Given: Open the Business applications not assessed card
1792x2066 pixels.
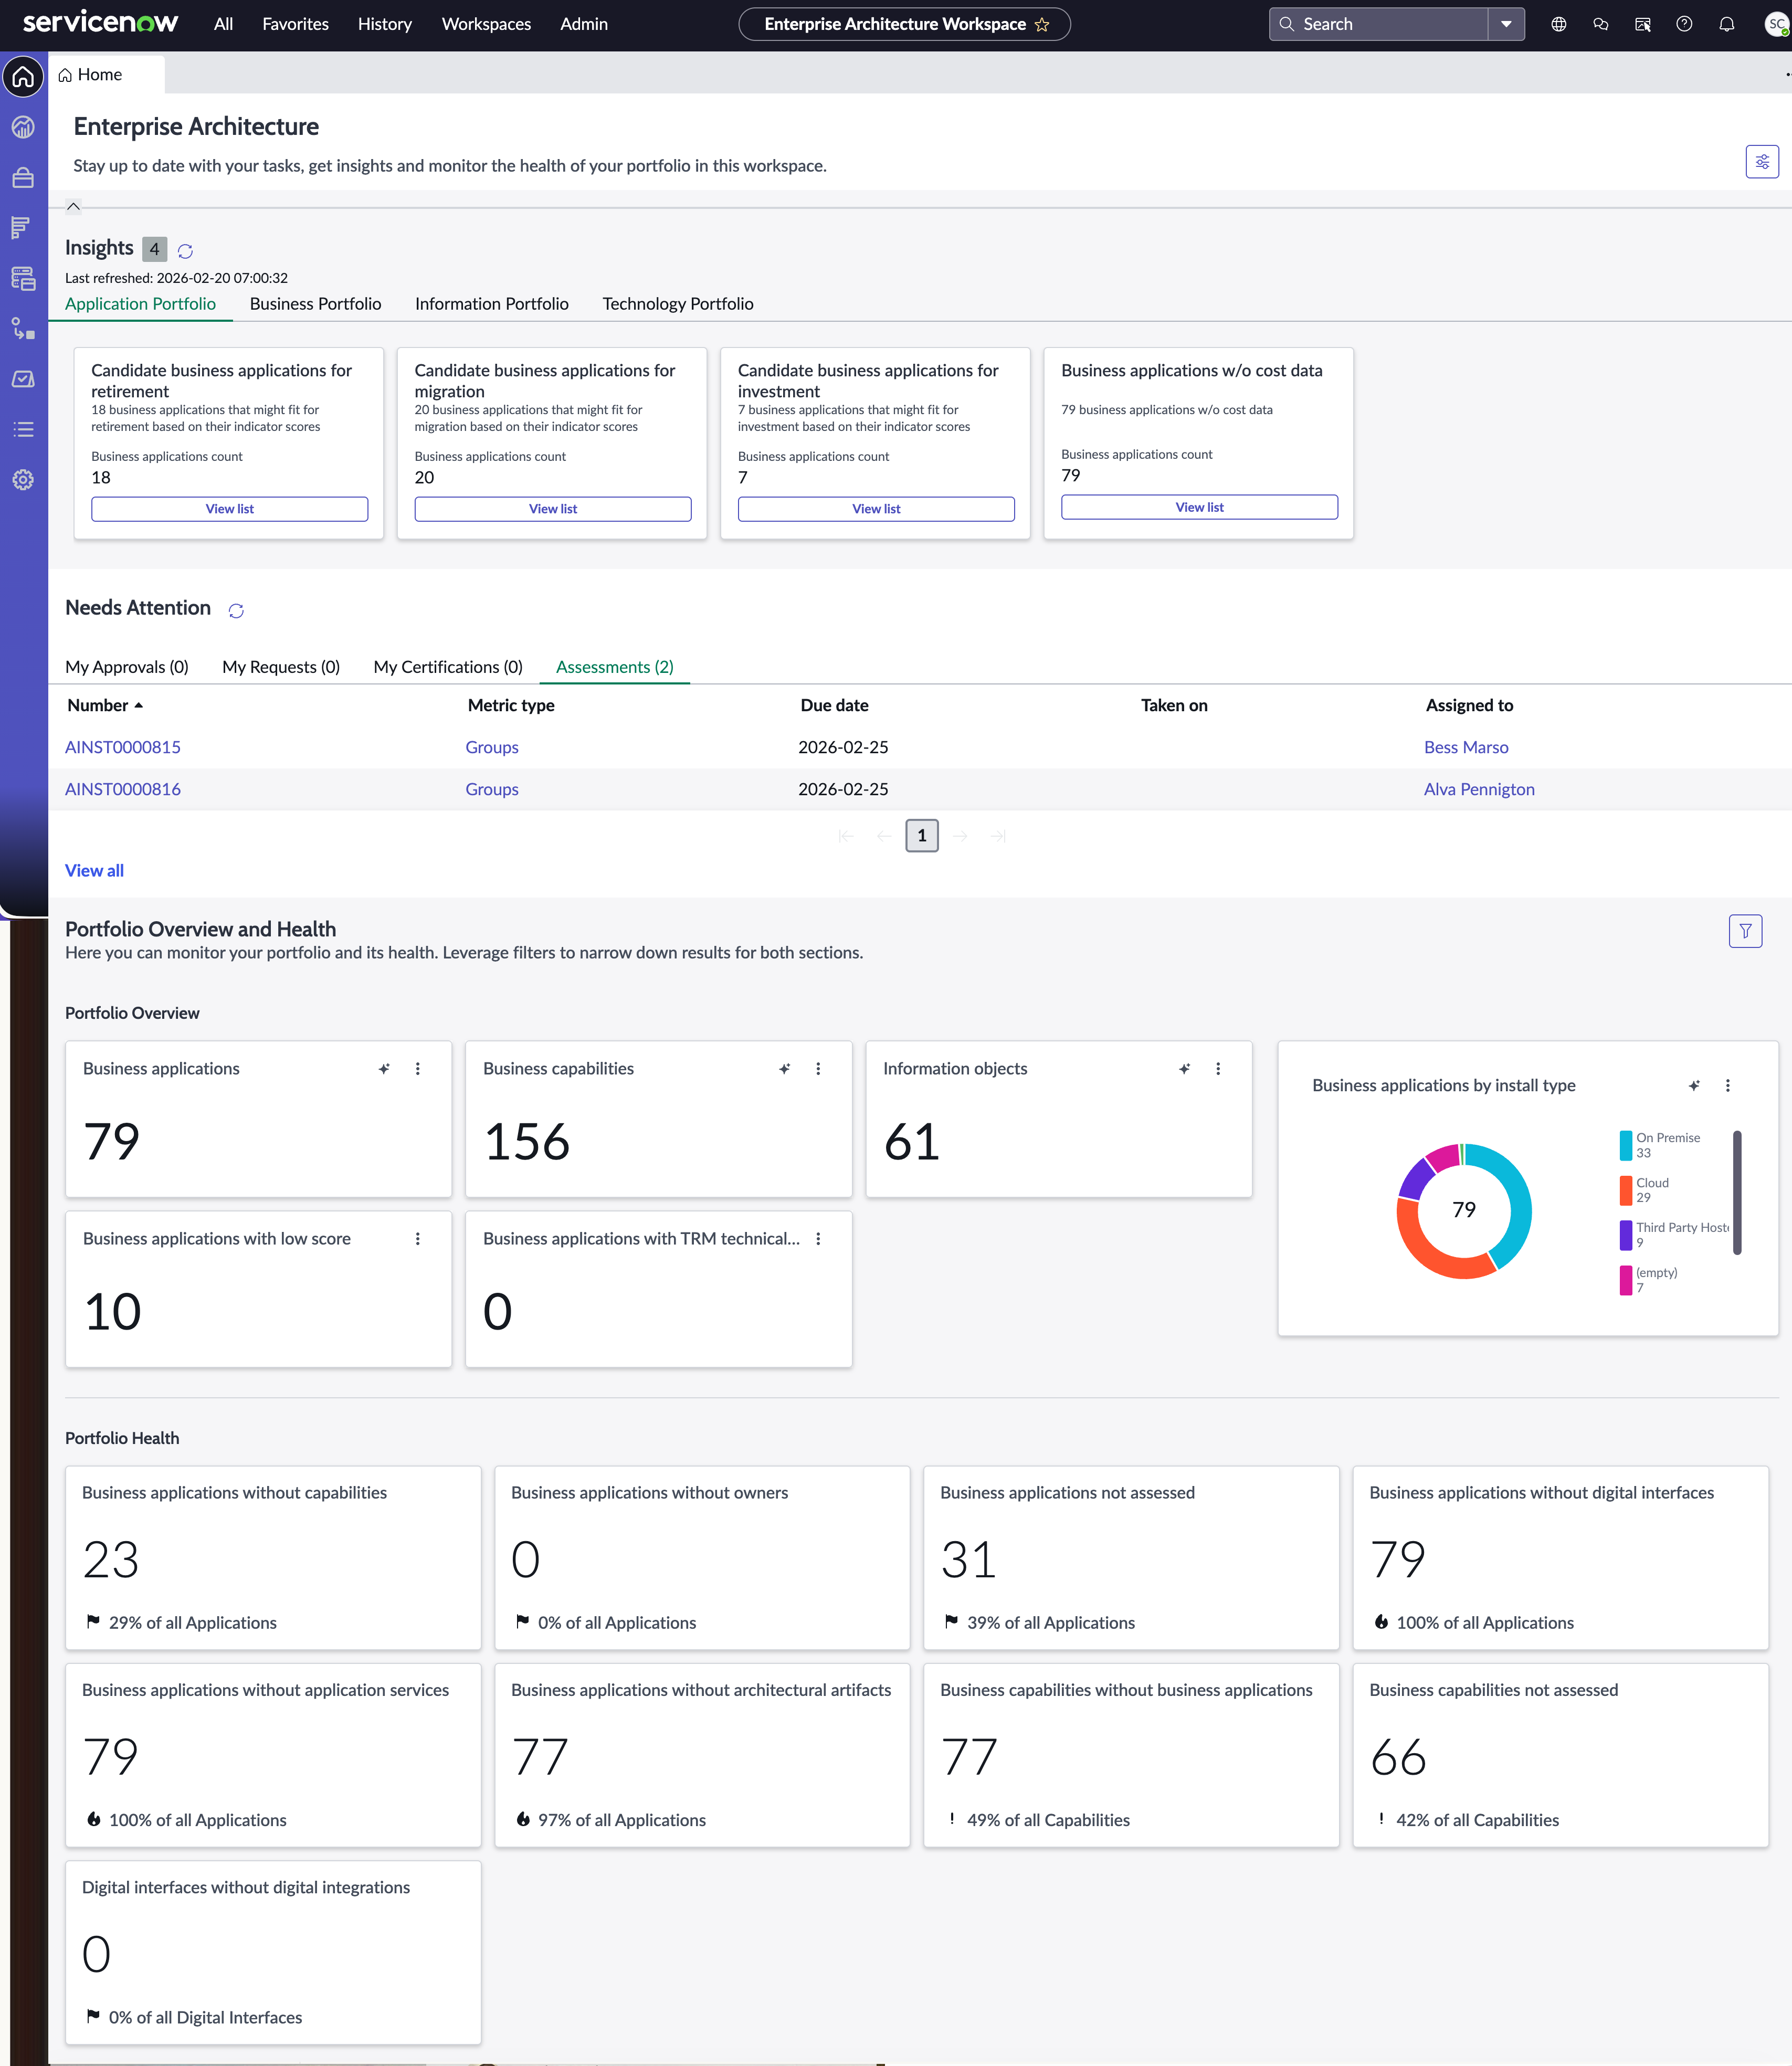Looking at the screenshot, I should point(1131,1557).
